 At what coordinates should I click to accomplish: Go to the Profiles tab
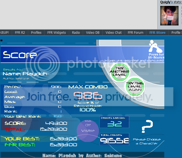[36, 33]
